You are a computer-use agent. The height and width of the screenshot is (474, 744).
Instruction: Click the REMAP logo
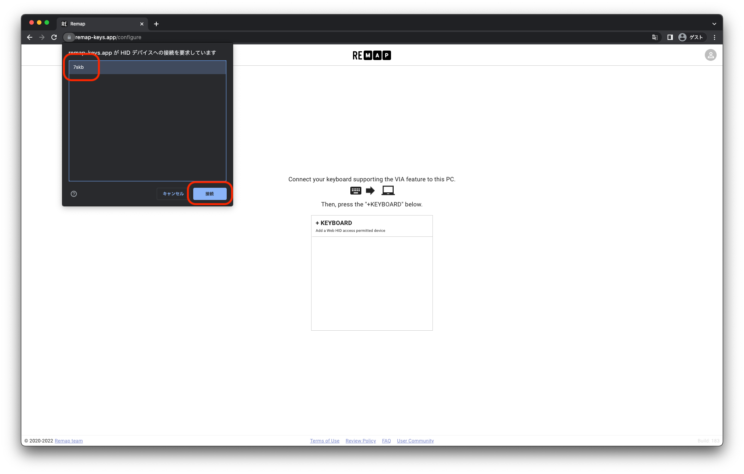pos(372,55)
